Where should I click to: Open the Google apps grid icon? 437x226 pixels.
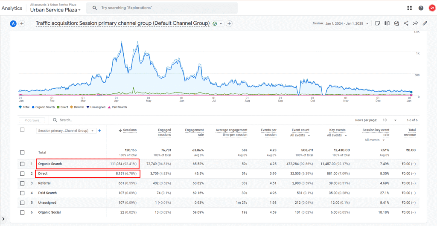click(x=409, y=8)
